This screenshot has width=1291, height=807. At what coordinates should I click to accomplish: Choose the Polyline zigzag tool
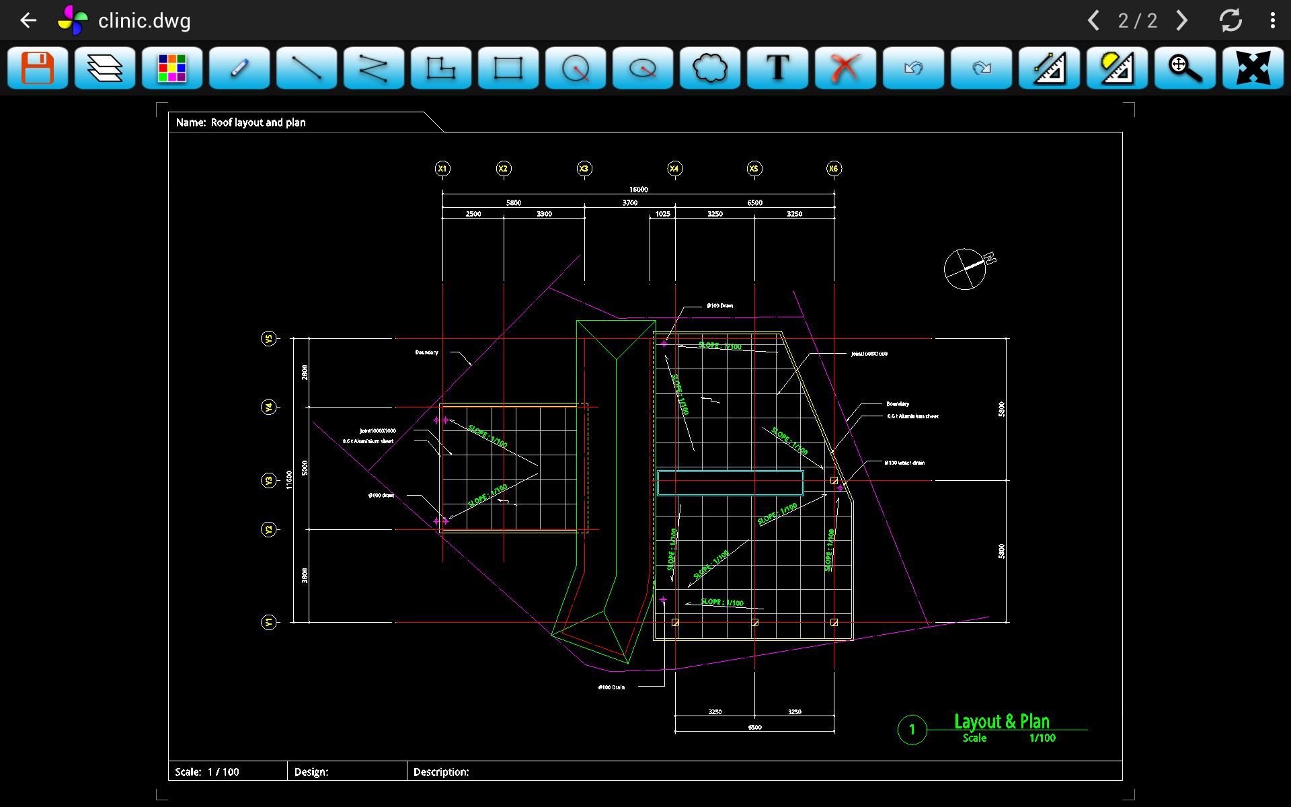(374, 68)
